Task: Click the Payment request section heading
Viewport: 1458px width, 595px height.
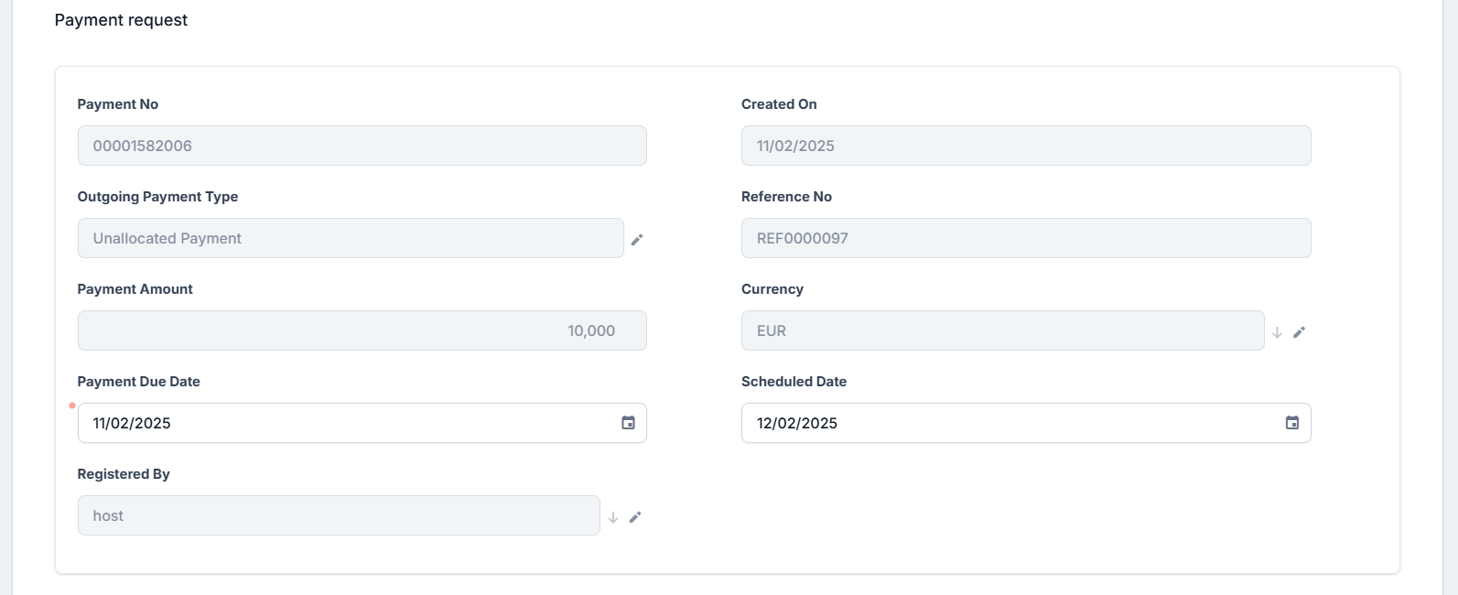Action: tap(121, 20)
